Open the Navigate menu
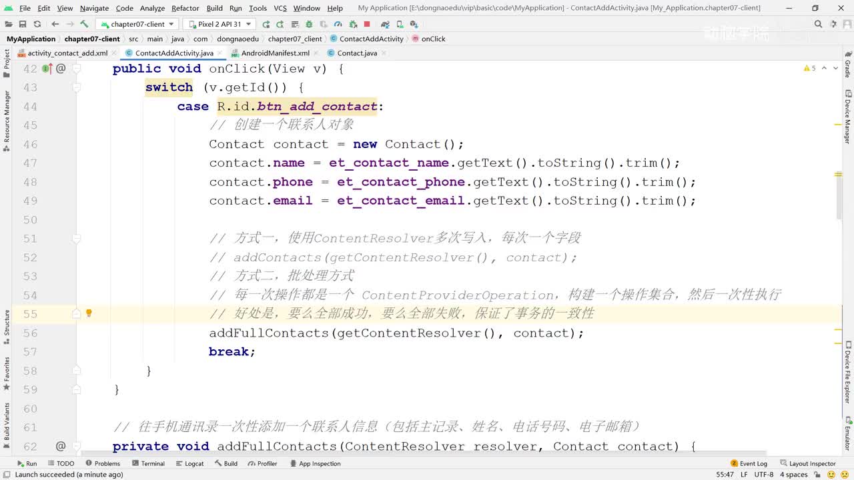 click(94, 8)
